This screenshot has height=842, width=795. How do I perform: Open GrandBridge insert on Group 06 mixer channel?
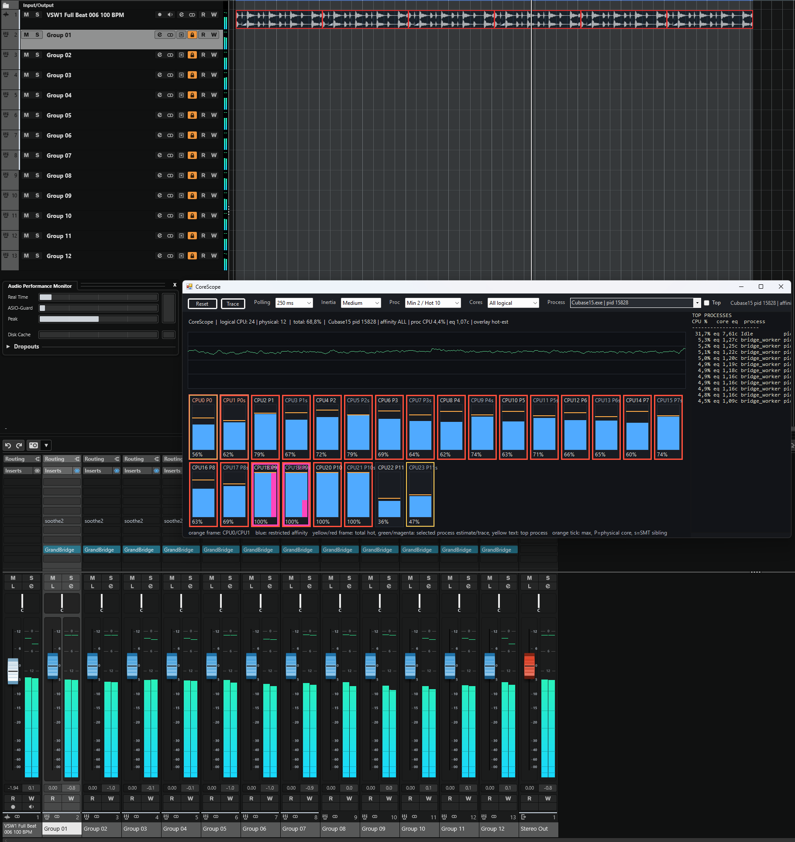[261, 550]
